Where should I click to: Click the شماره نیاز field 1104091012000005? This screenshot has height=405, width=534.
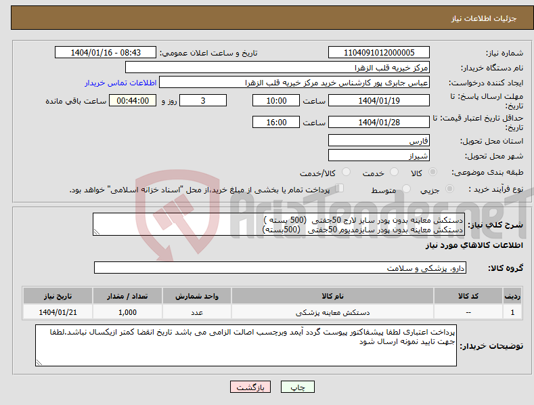coord(379,53)
